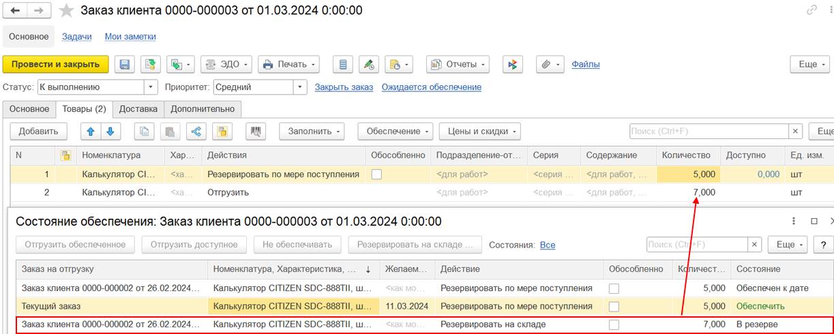The width and height of the screenshot is (834, 334).
Task: Toggle Обособленно for the Обеспечен к дате row
Action: (614, 288)
